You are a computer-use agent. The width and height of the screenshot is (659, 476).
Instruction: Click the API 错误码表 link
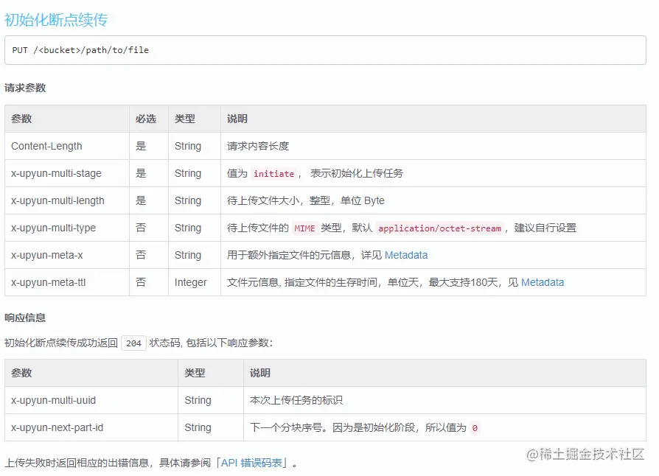click(x=253, y=463)
